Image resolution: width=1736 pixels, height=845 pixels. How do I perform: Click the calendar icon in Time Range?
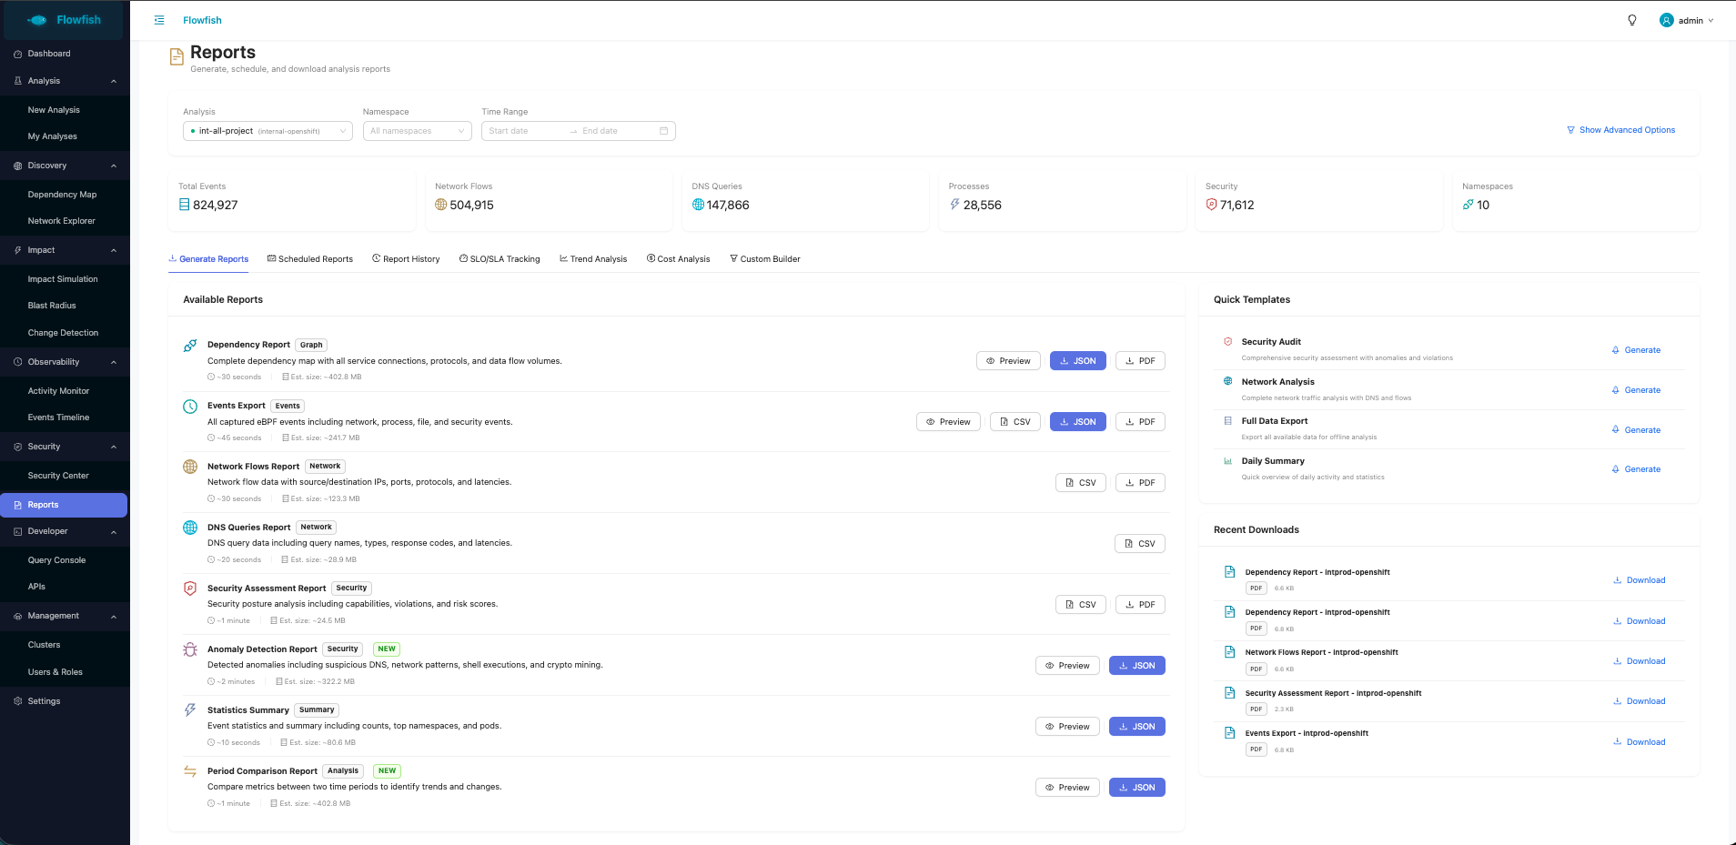pyautogui.click(x=663, y=131)
